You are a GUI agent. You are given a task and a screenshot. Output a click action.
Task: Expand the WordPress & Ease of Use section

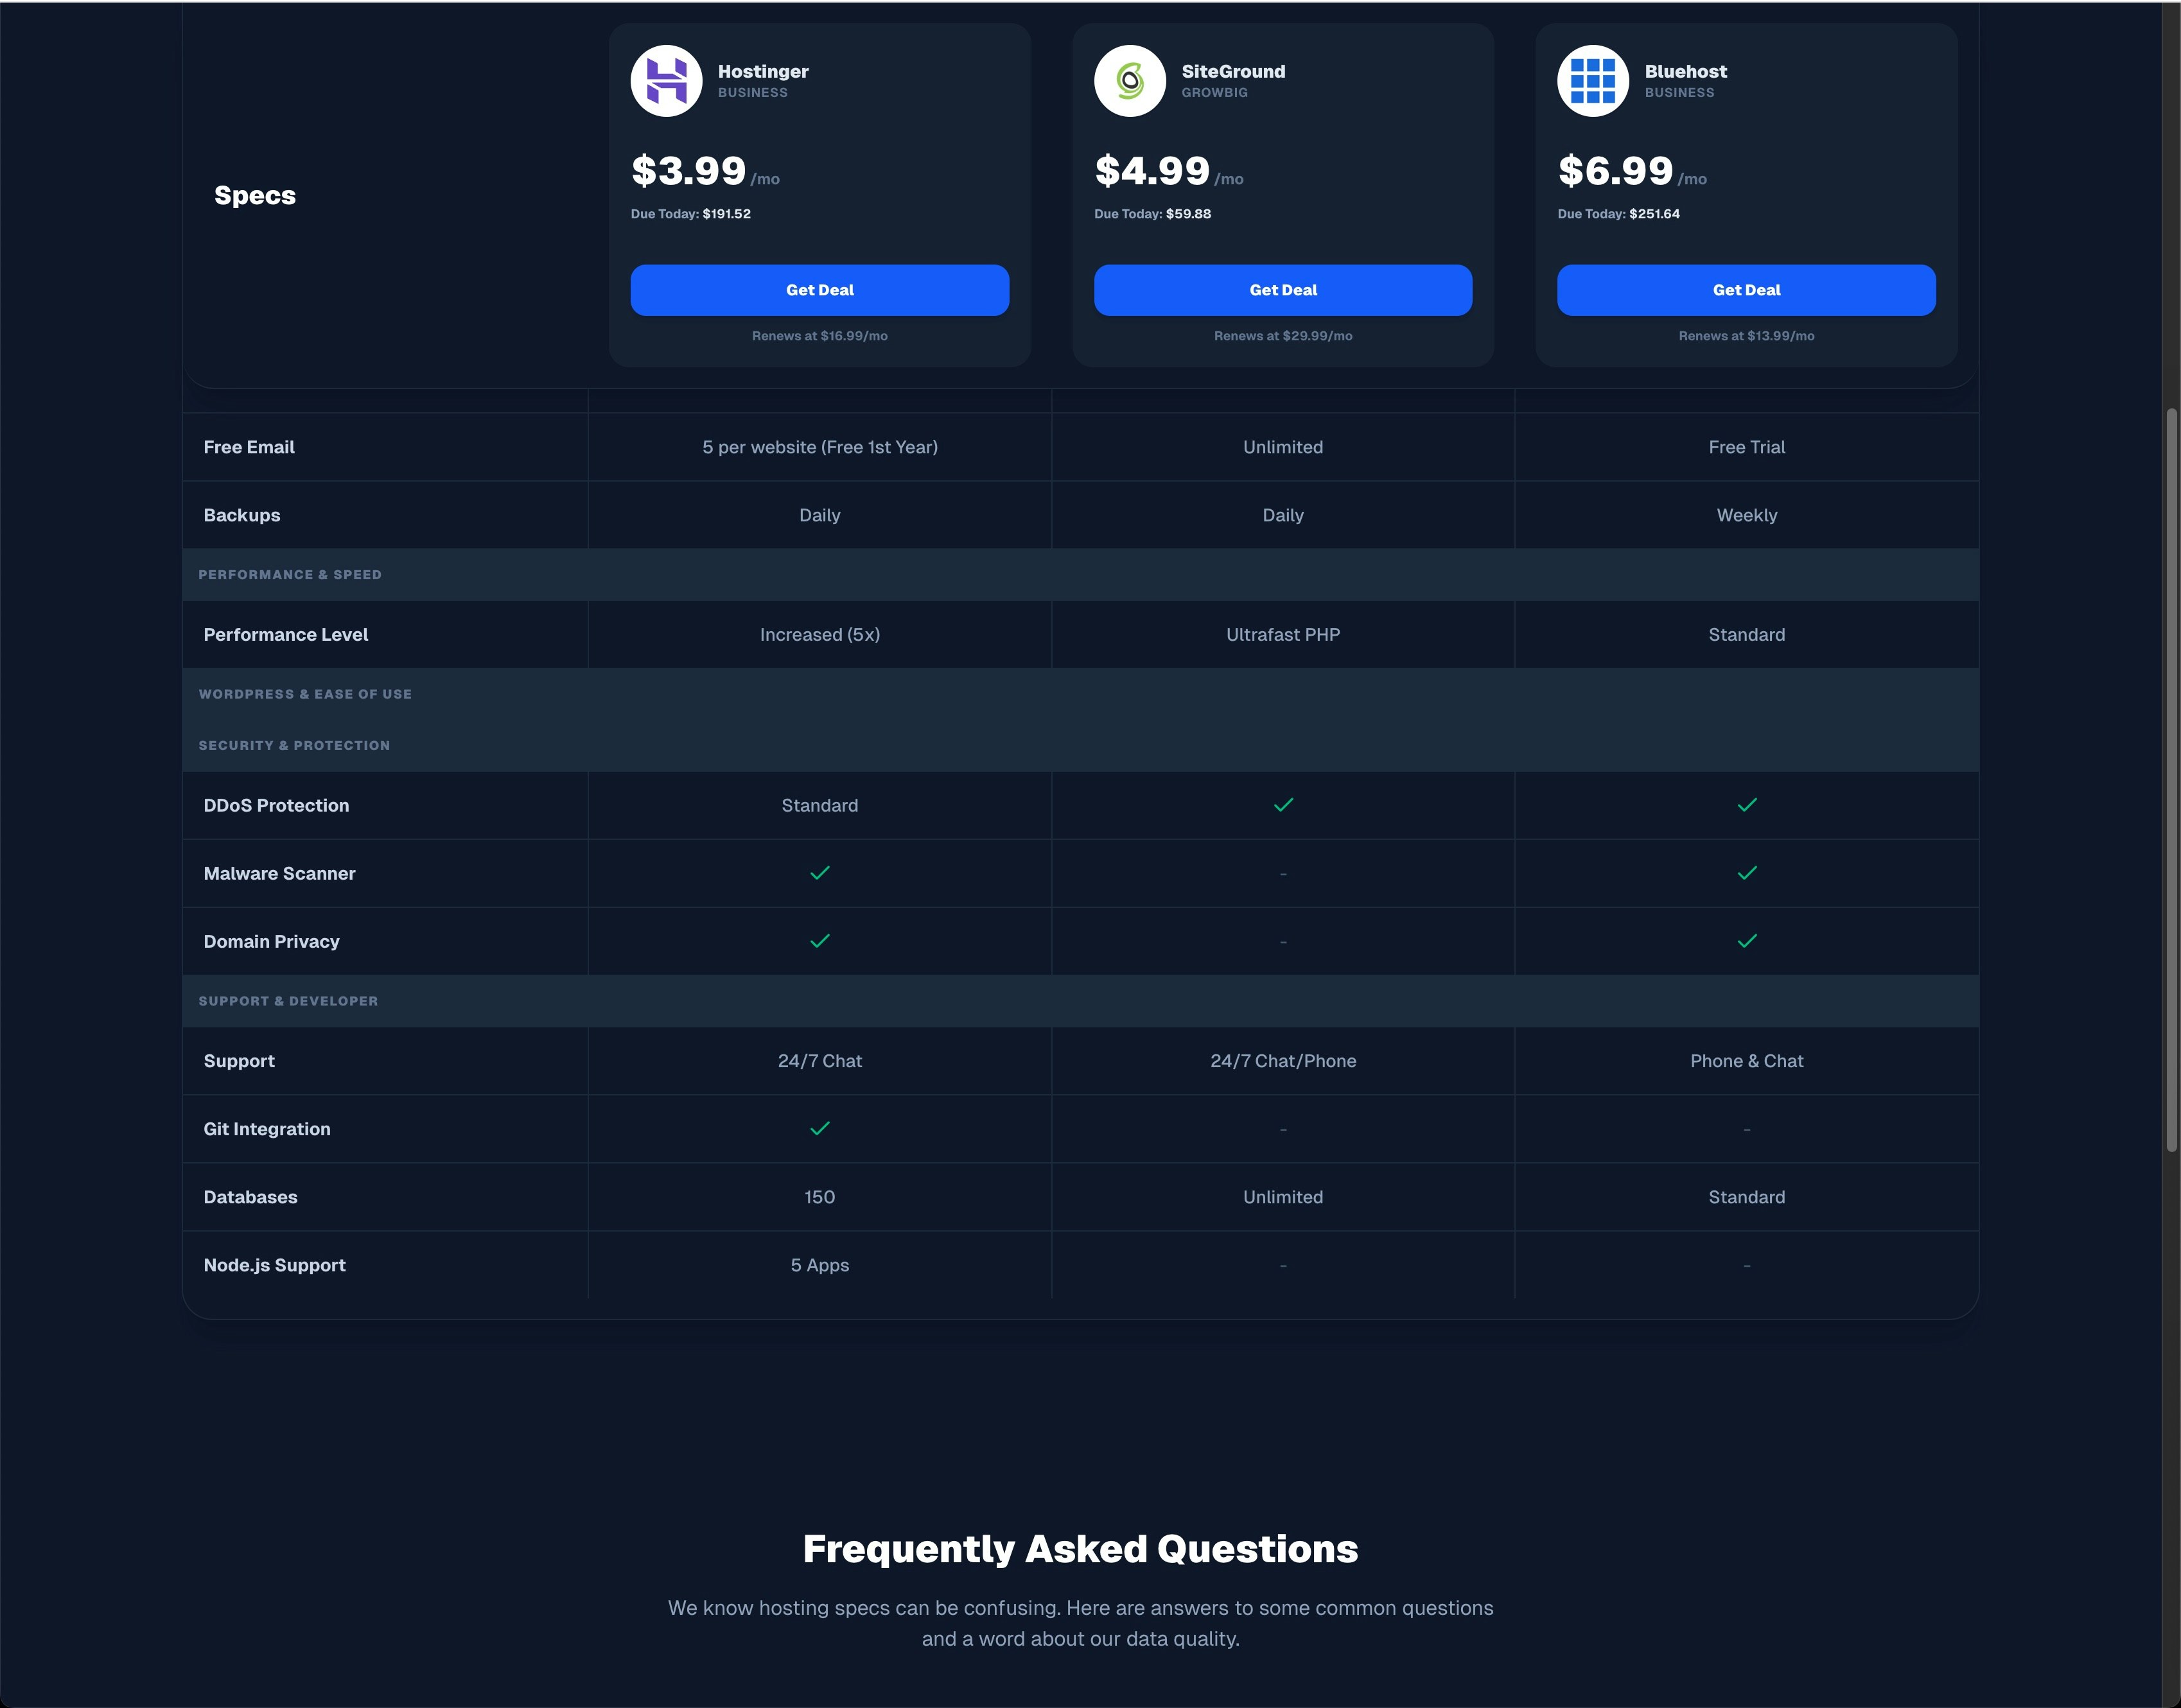[x=305, y=694]
